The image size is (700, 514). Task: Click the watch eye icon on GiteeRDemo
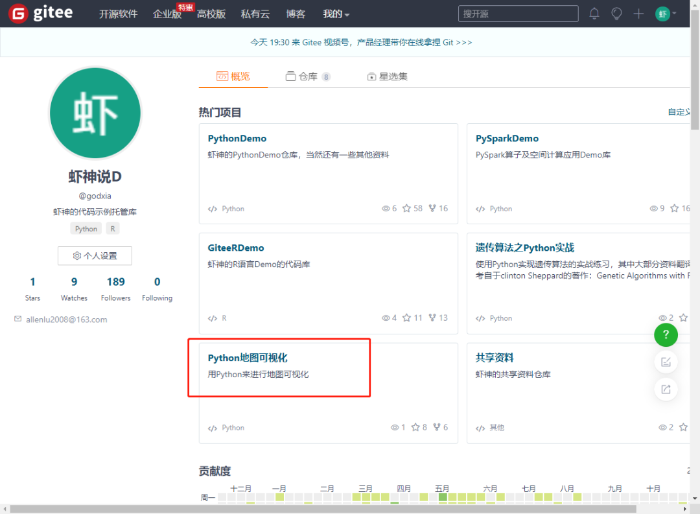tap(386, 318)
